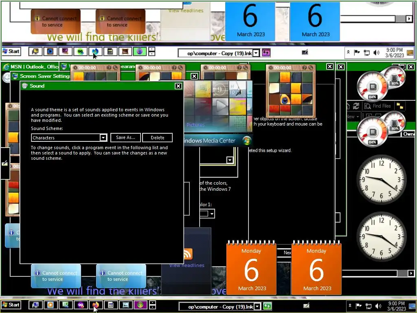Image resolution: width=417 pixels, height=313 pixels.
Task: Click the toucan eye tile in the puzzle gadget
Action: tap(285, 100)
